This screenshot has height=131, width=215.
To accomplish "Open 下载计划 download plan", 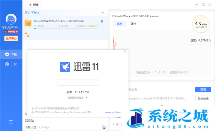I will (30, 127).
